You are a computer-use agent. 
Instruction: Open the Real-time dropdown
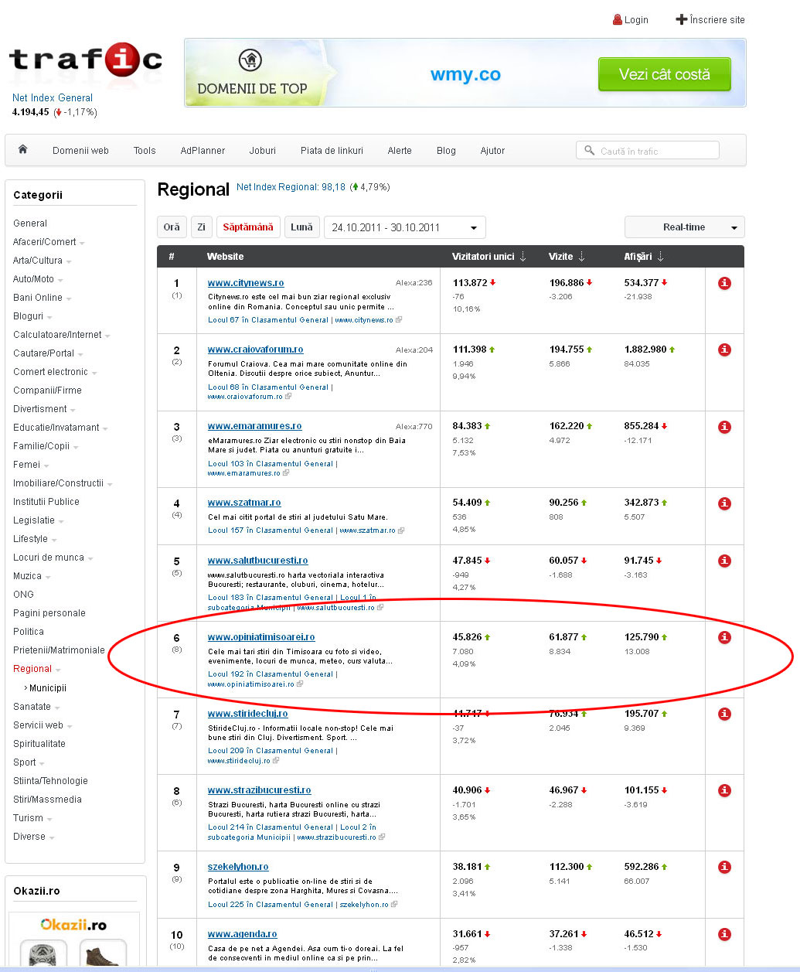(x=684, y=227)
